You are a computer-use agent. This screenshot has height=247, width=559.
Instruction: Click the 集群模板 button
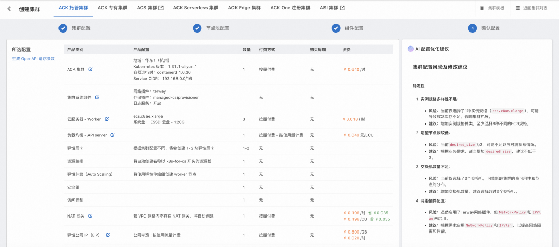[492, 8]
